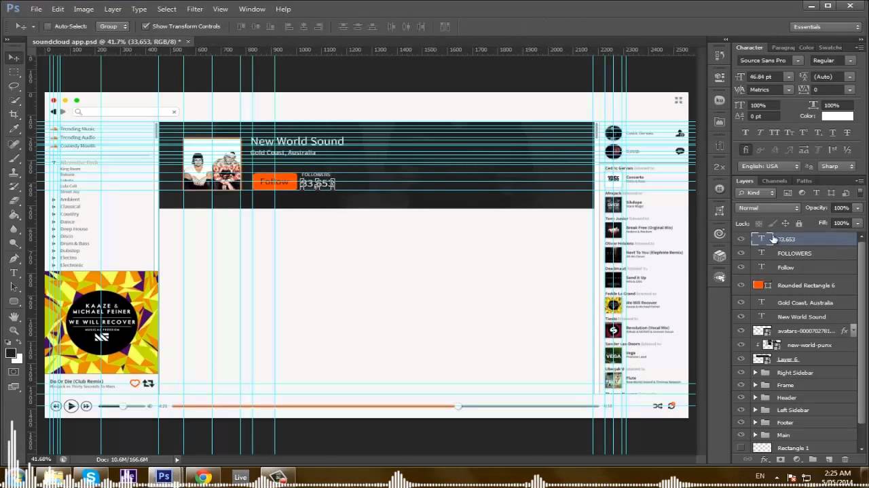The image size is (869, 488).
Task: Lock all for selected layer icon
Action: (x=798, y=224)
